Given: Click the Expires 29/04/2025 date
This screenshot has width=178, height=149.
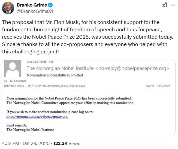Looking at the screenshot, I should pyautogui.click(x=158, y=86).
